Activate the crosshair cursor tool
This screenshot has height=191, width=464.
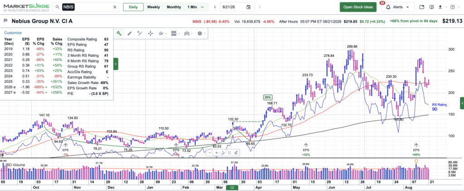(x=150, y=33)
